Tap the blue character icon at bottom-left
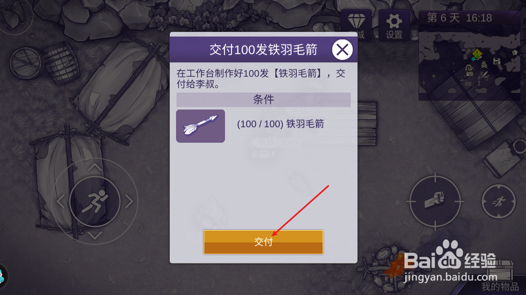 point(3,277)
